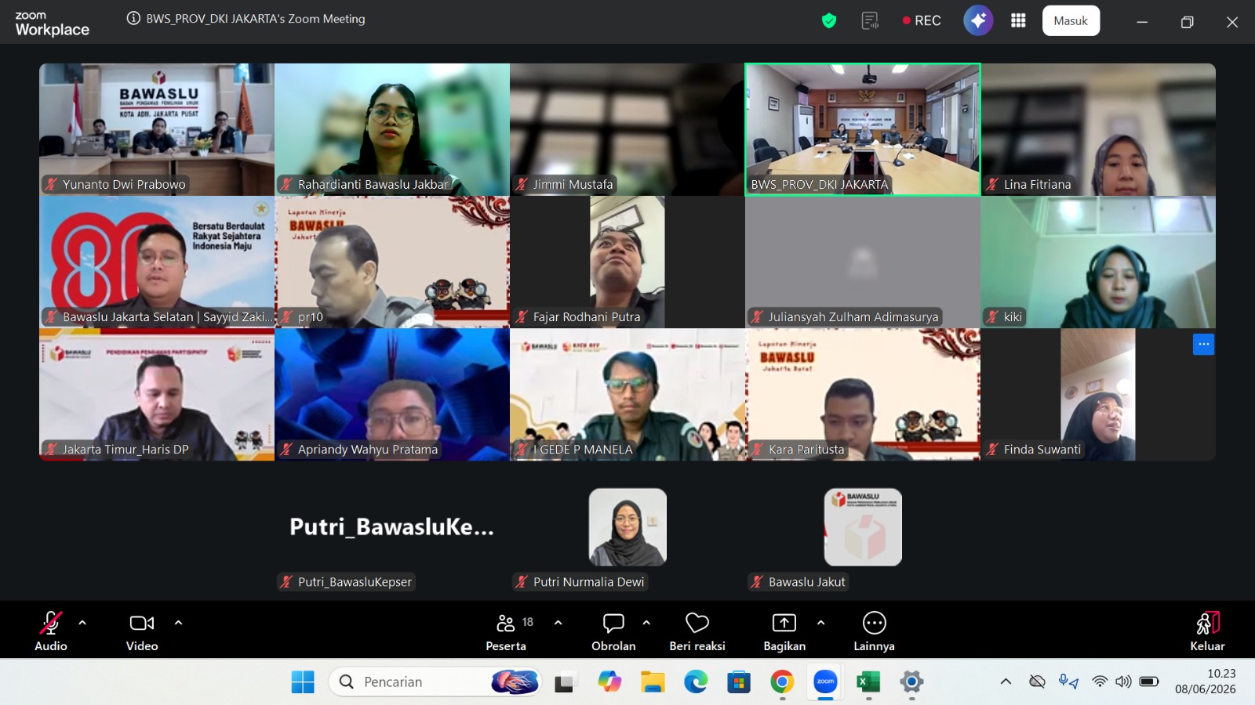Open File Explorer from the taskbar
The width and height of the screenshot is (1255, 705).
point(652,682)
